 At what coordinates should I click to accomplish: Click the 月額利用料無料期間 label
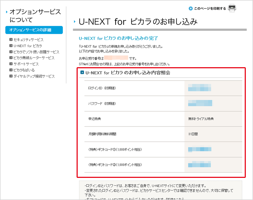click(x=102, y=134)
